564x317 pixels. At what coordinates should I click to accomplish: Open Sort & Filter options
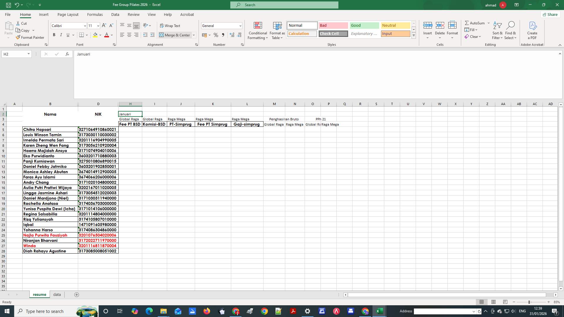[497, 31]
